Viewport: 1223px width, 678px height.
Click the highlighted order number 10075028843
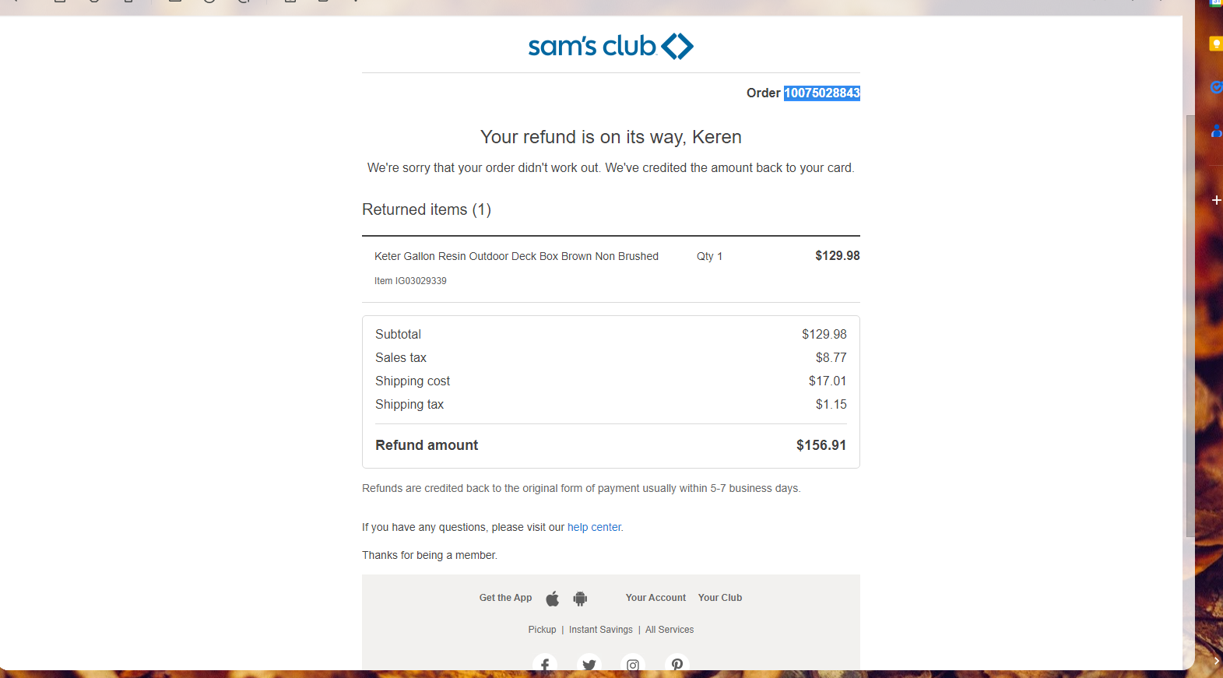tap(822, 93)
